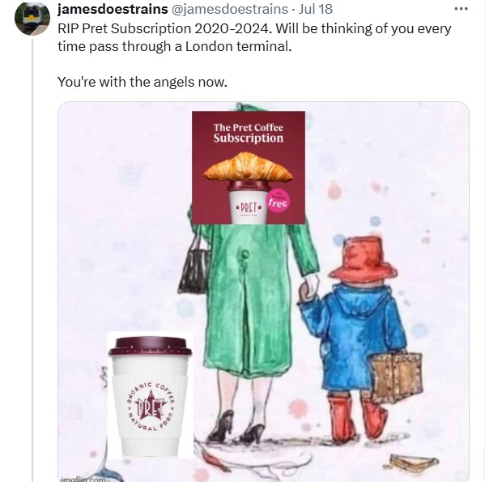Click the croissant on top of the cup
485x482 pixels.
point(249,168)
